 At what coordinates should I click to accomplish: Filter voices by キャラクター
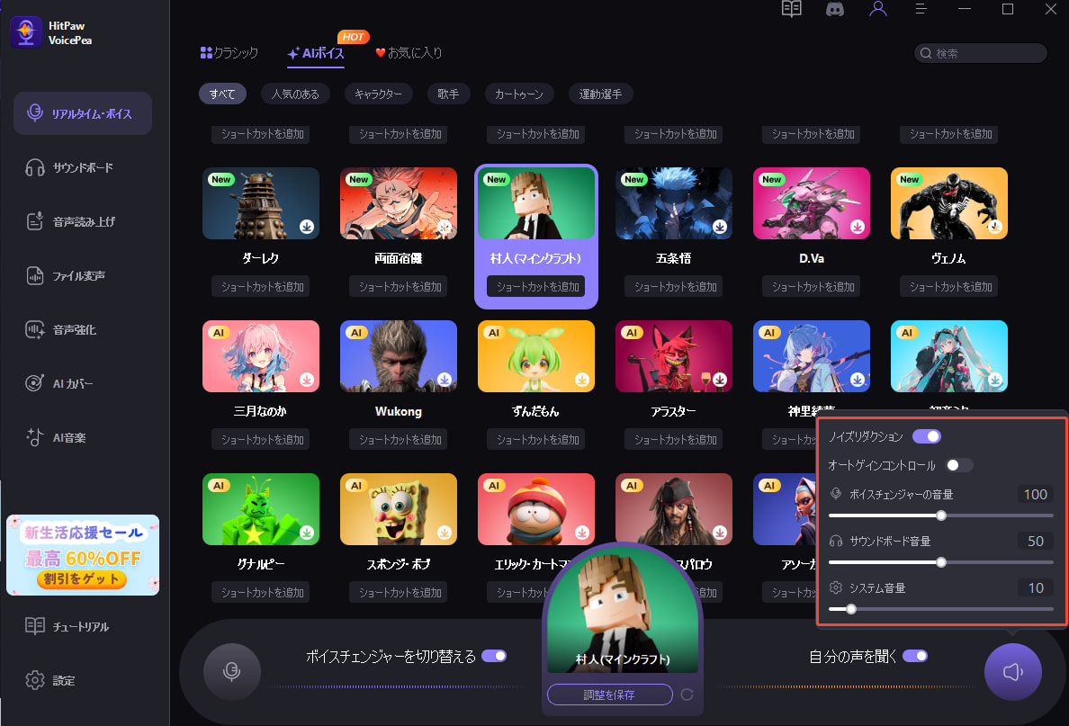378,94
